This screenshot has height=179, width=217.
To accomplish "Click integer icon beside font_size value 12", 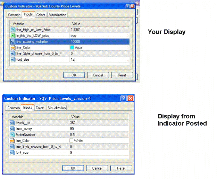I will 13,59.
